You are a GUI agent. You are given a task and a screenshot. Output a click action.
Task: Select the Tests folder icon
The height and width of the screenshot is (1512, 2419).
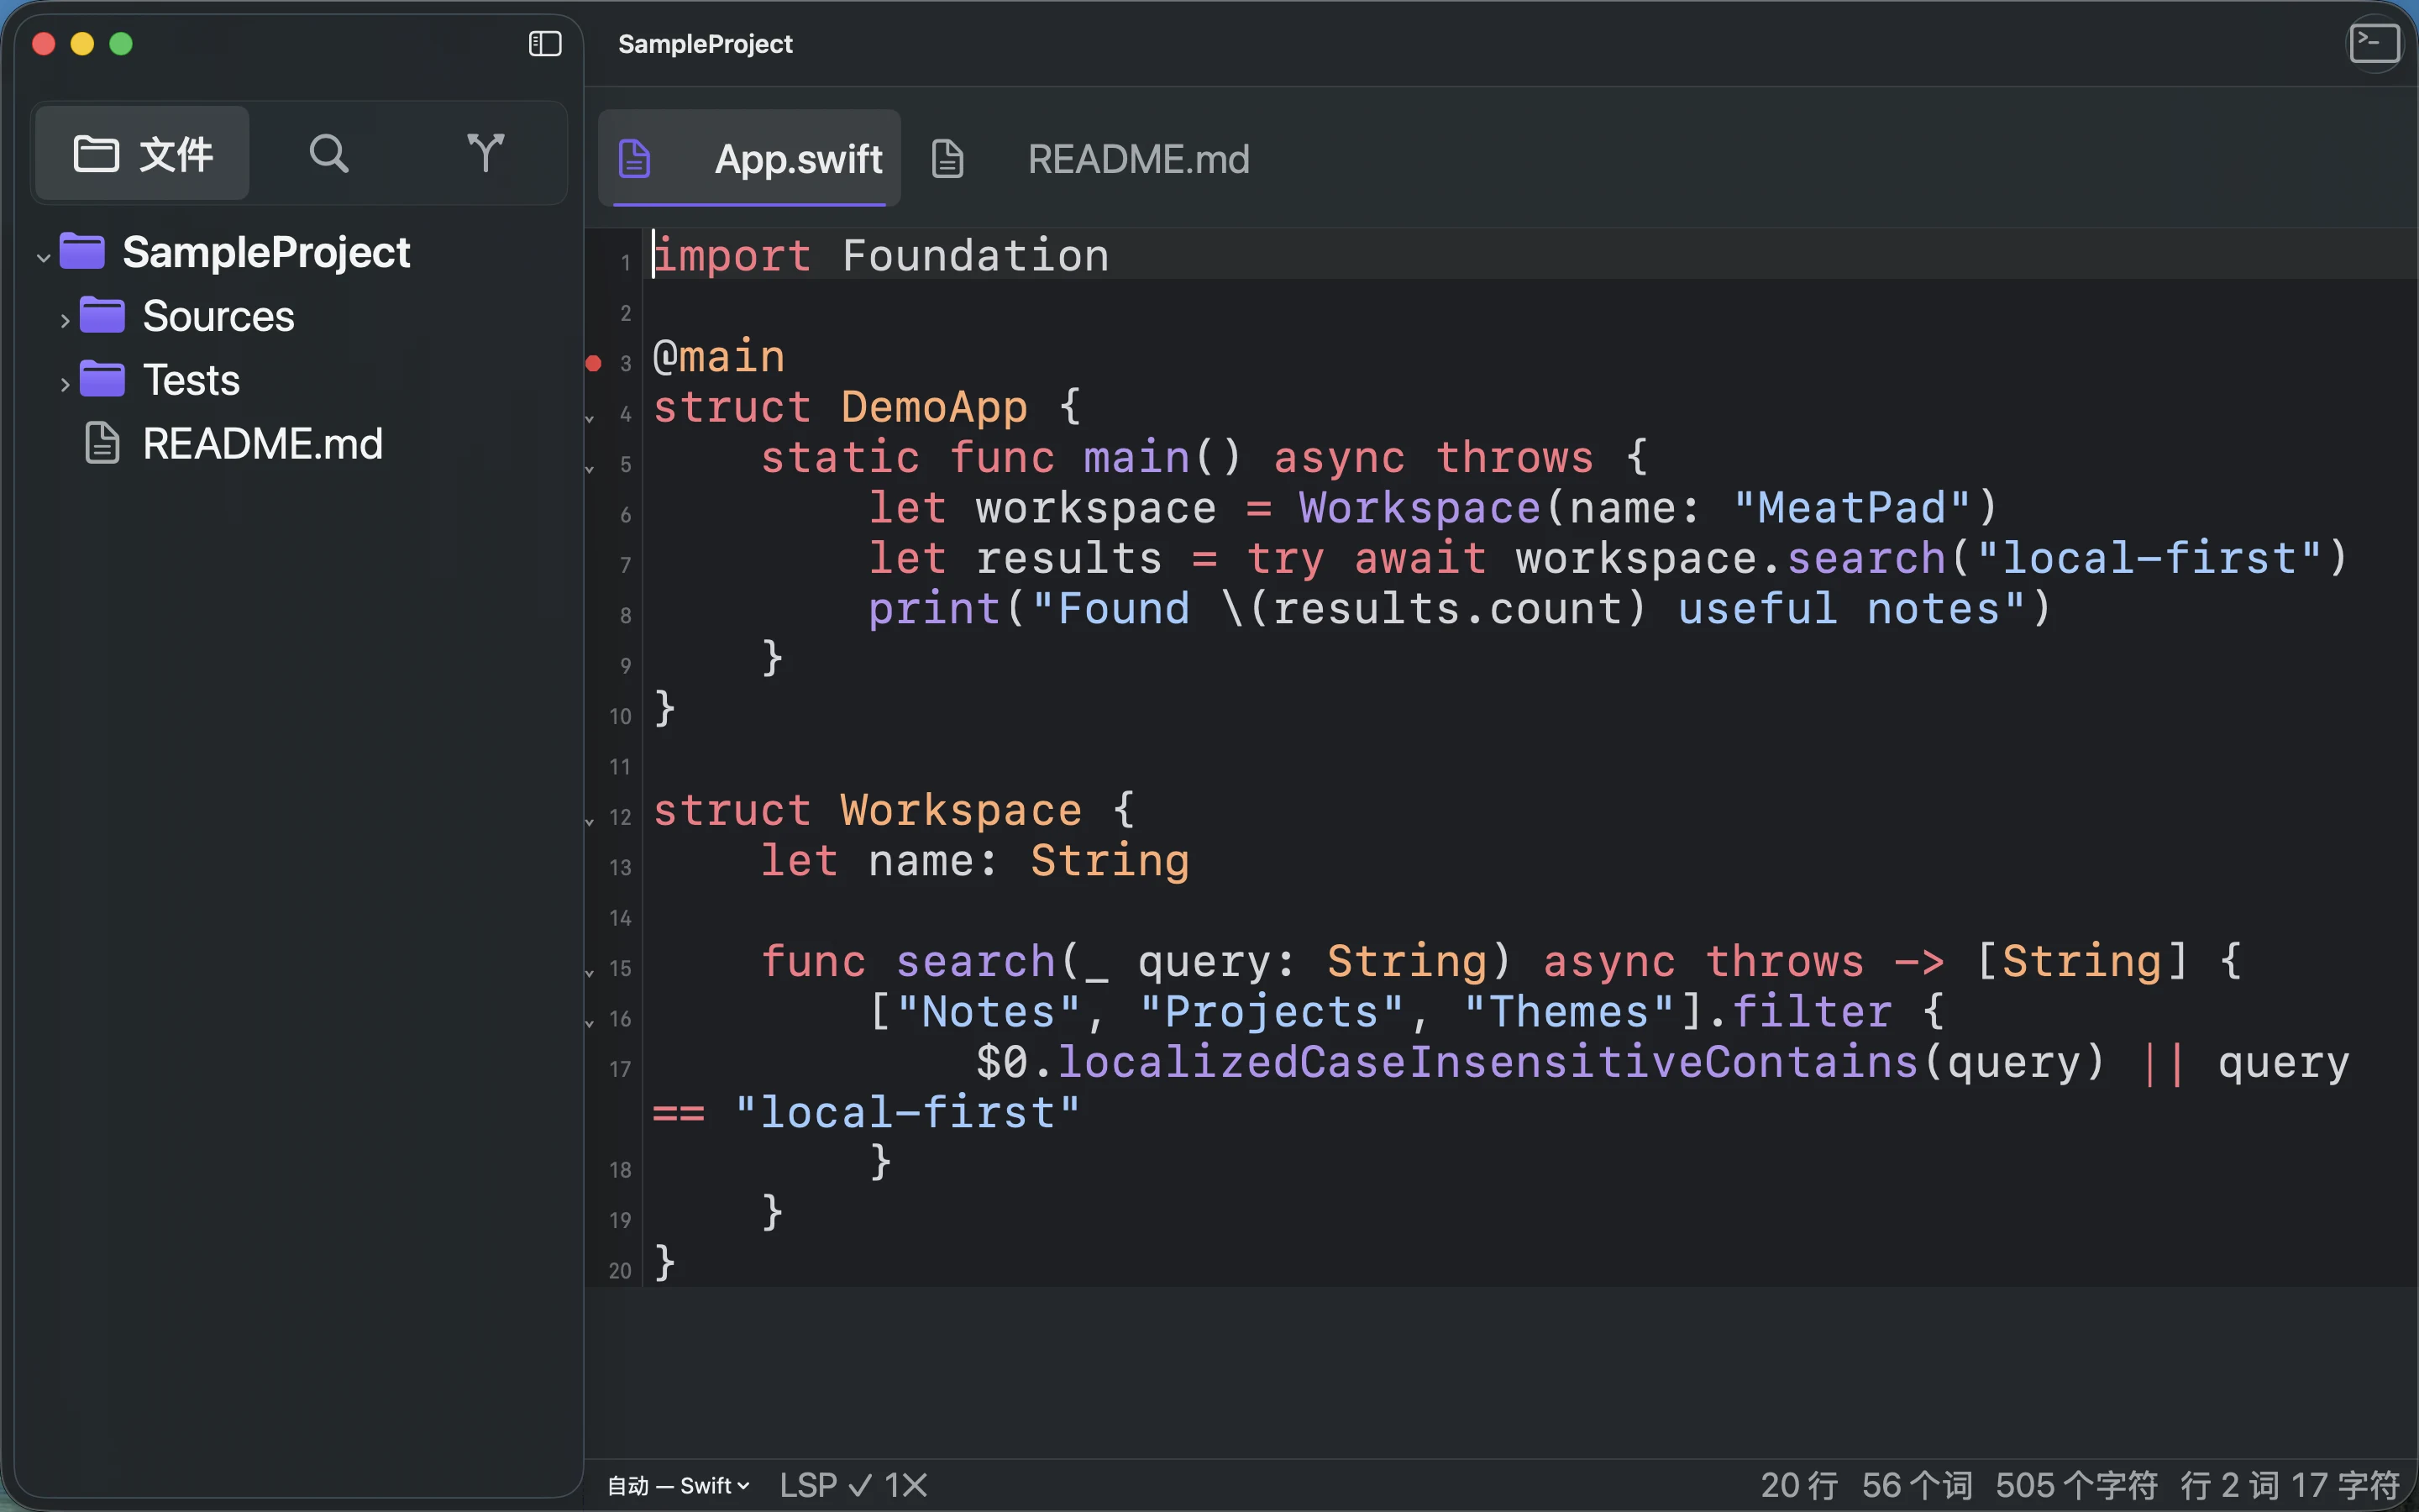[102, 379]
